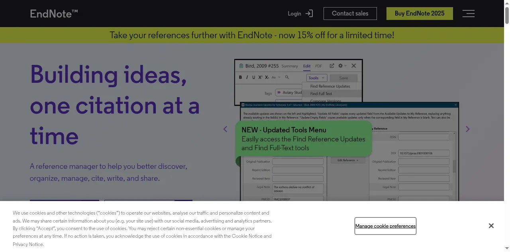Show the previous carousel slide arrow

click(x=225, y=129)
